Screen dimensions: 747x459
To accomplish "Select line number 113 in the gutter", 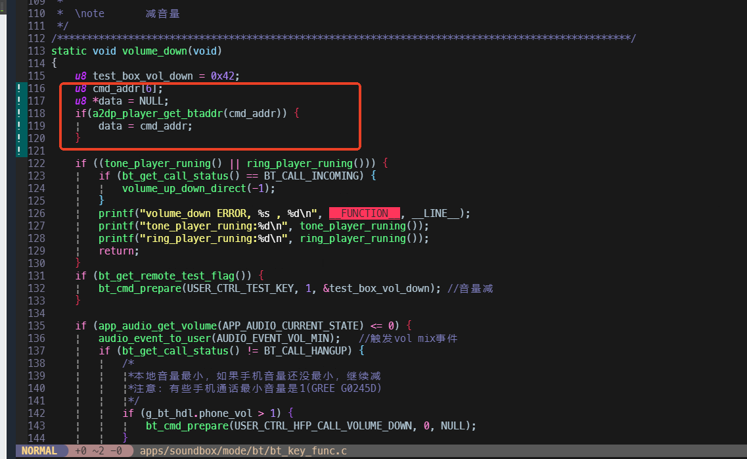I will pos(37,51).
